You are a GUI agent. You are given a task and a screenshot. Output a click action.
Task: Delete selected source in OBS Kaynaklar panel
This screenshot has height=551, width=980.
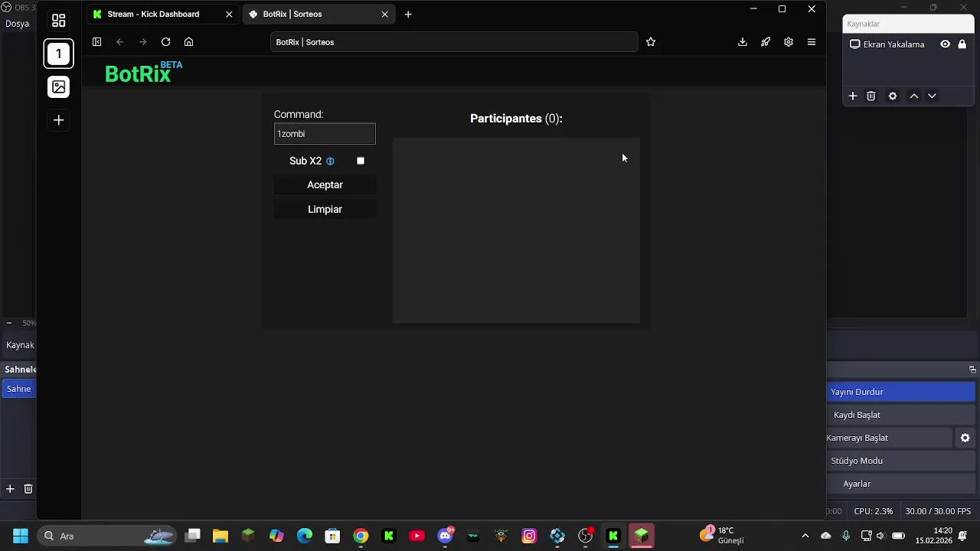point(871,96)
